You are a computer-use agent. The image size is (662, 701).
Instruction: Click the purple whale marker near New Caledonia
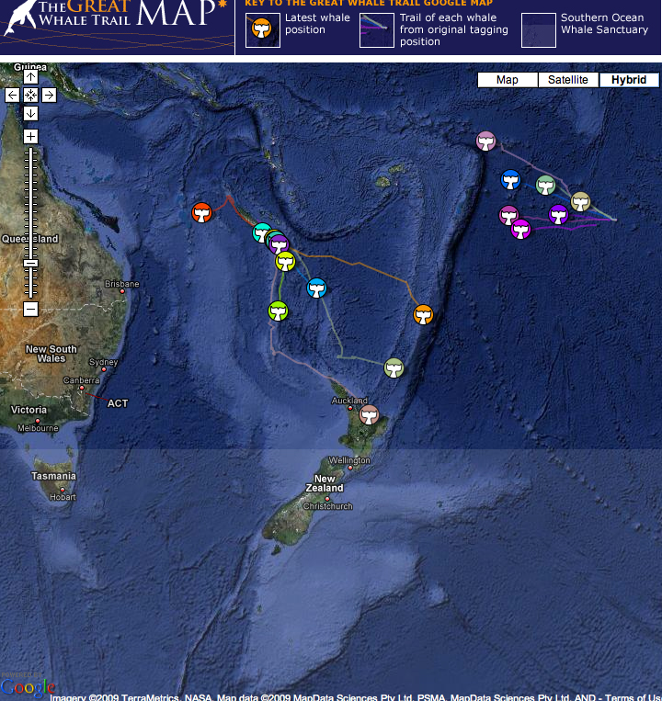[280, 245]
